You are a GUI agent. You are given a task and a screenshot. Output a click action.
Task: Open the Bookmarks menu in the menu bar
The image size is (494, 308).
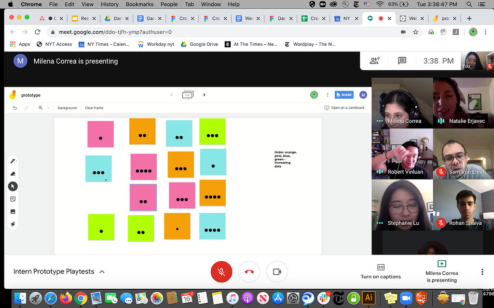point(139,4)
